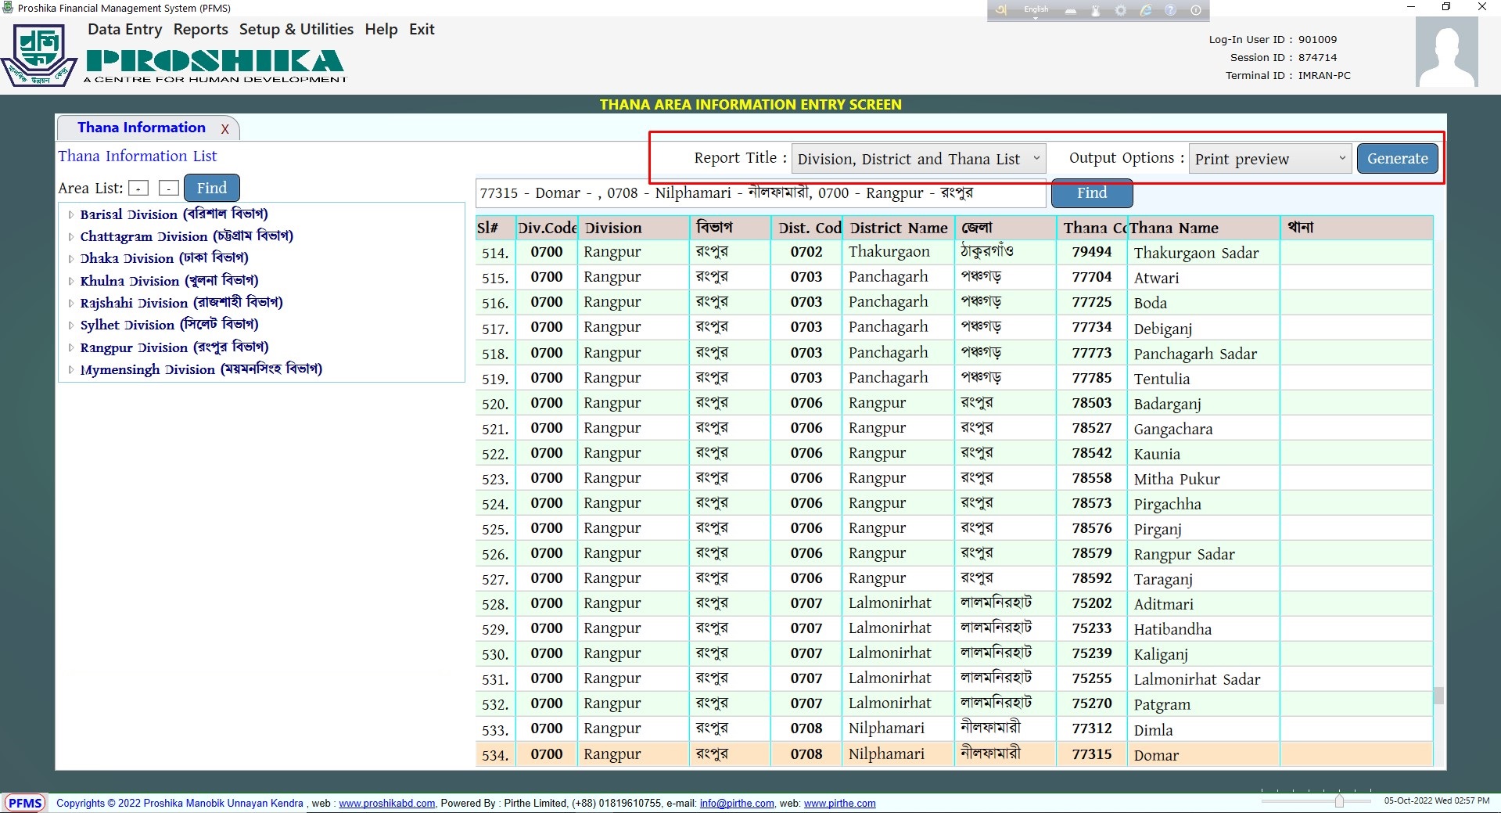Click the collapse-all minus button beside Area List

click(169, 188)
